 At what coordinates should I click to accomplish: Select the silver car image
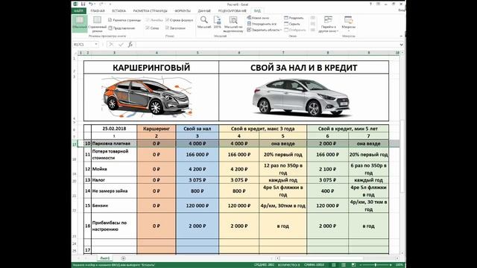tap(301, 97)
